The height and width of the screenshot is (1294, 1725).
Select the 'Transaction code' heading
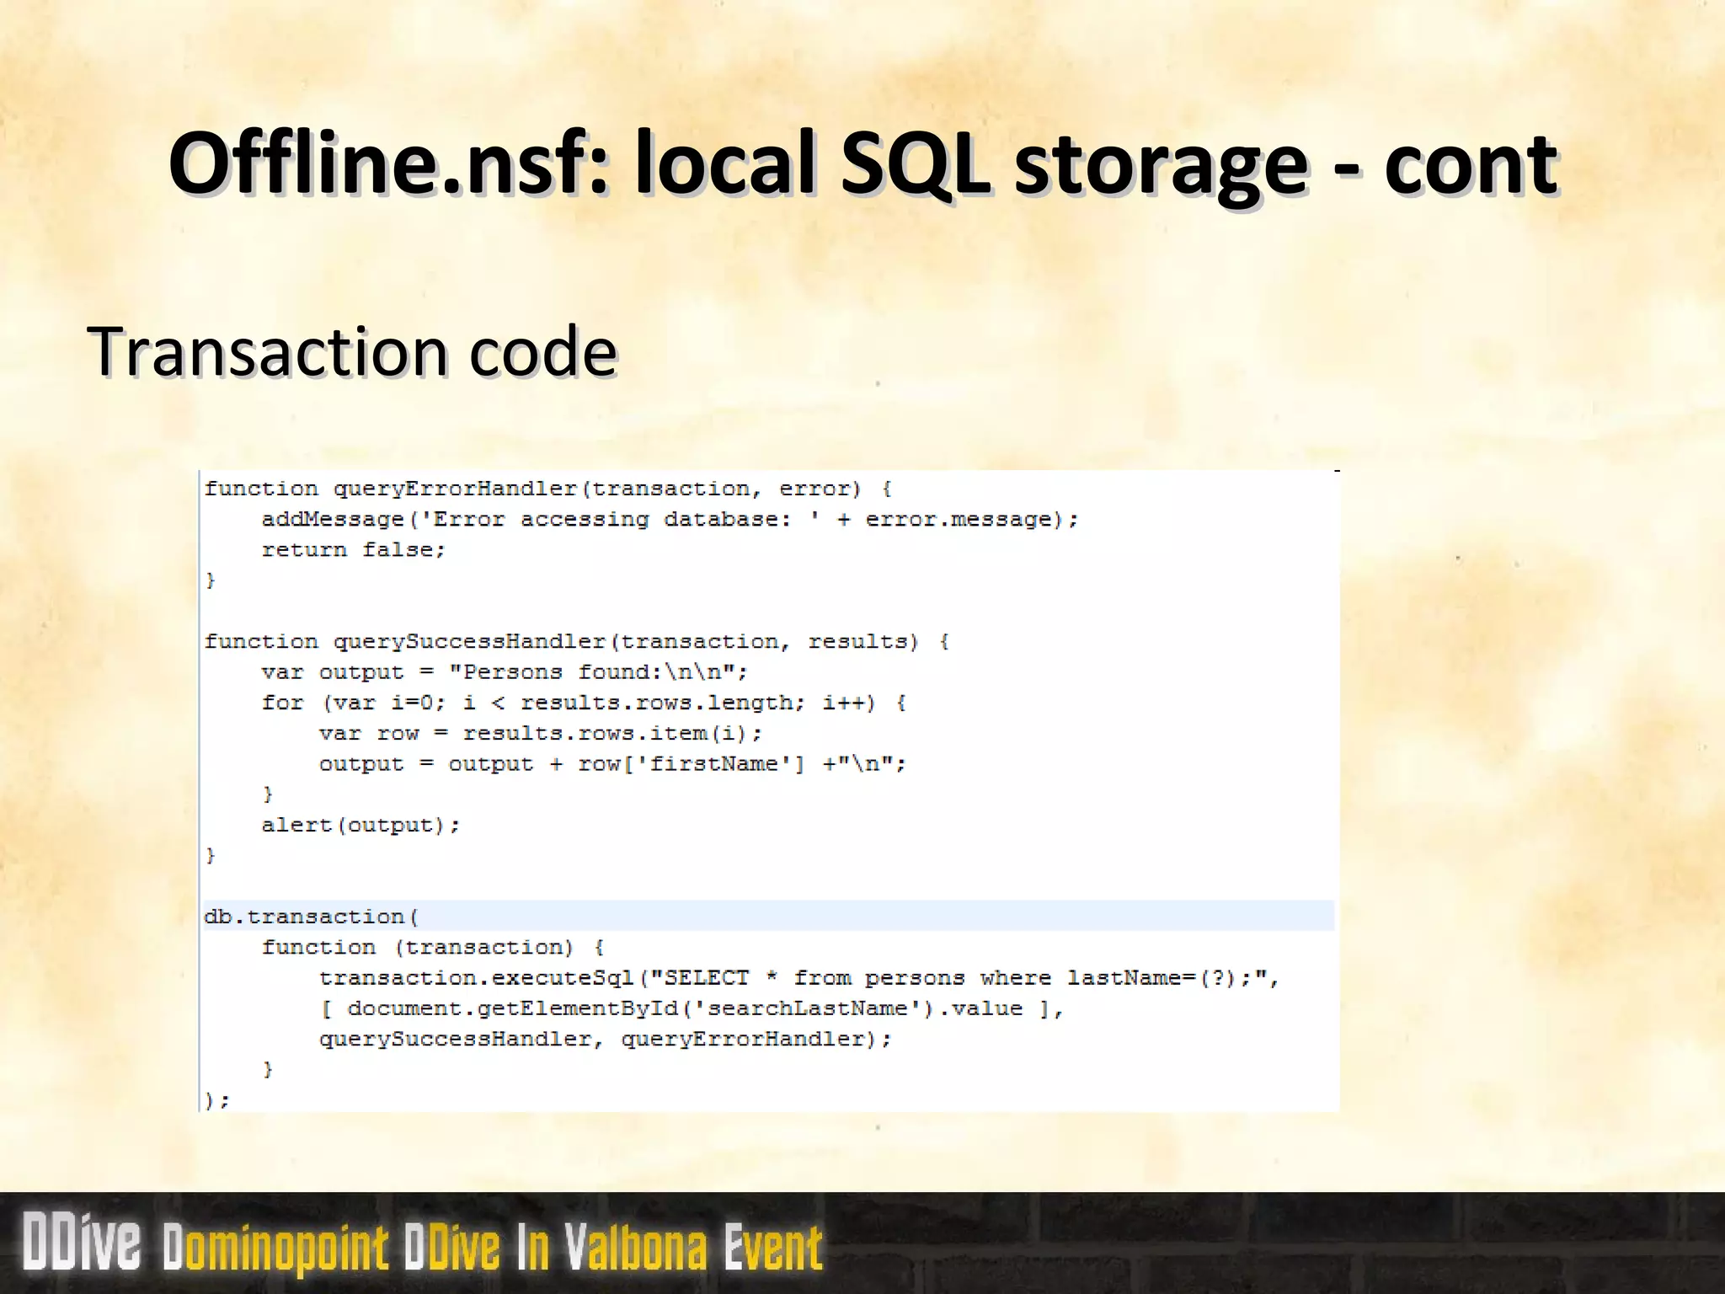point(352,352)
